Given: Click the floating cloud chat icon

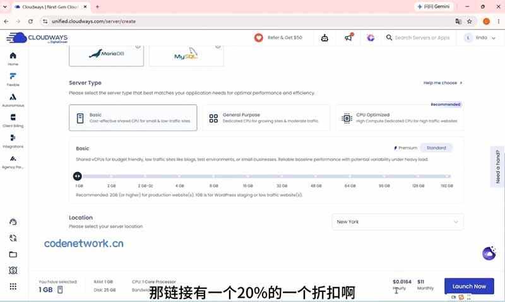Looking at the screenshot, I should pos(489,253).
